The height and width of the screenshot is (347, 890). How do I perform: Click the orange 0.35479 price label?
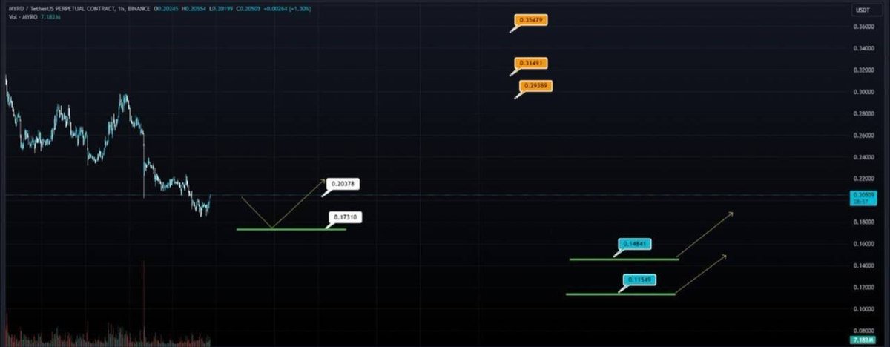point(531,20)
